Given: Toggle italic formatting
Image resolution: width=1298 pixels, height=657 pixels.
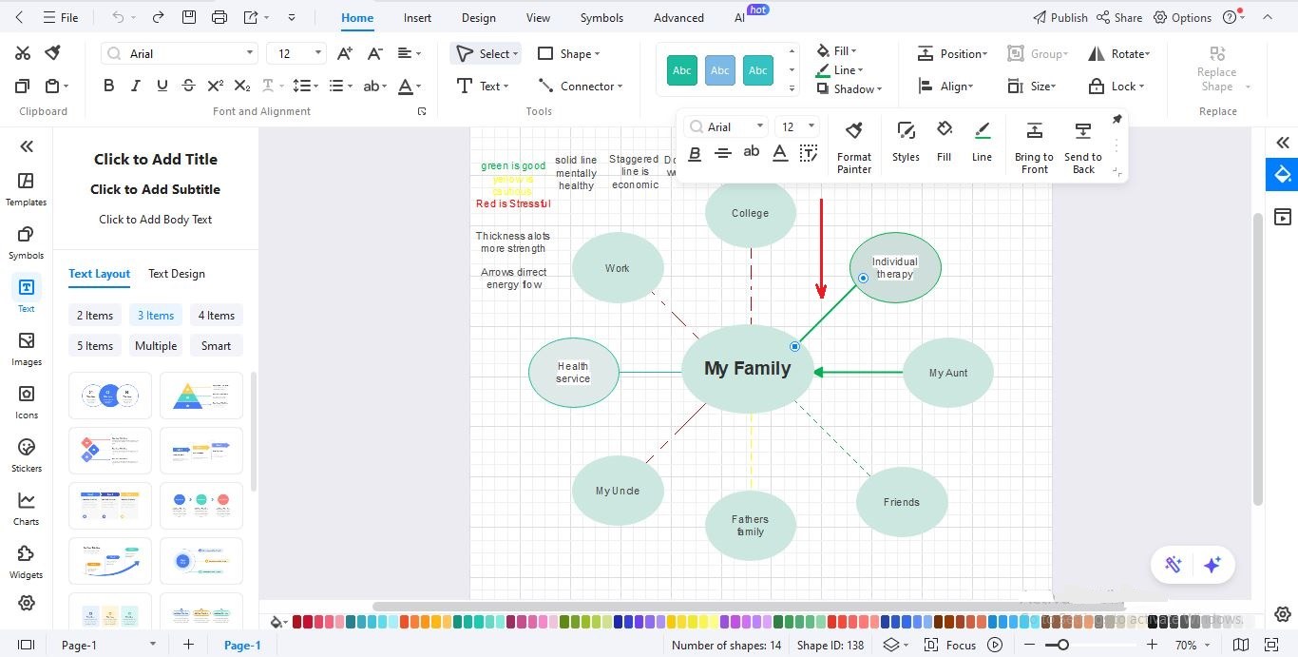Looking at the screenshot, I should tap(135, 85).
